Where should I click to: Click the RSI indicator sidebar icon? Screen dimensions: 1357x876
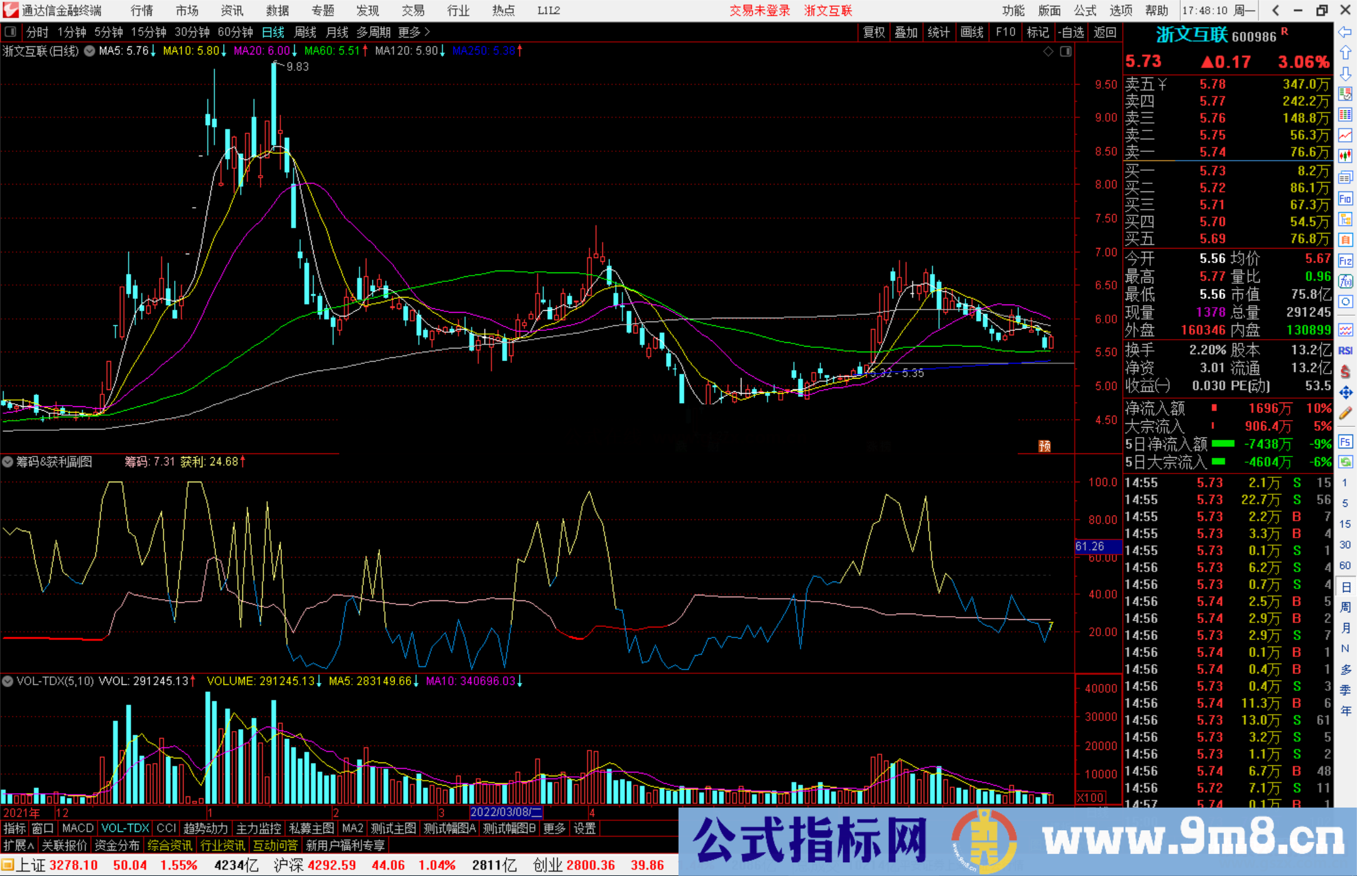coord(1345,350)
